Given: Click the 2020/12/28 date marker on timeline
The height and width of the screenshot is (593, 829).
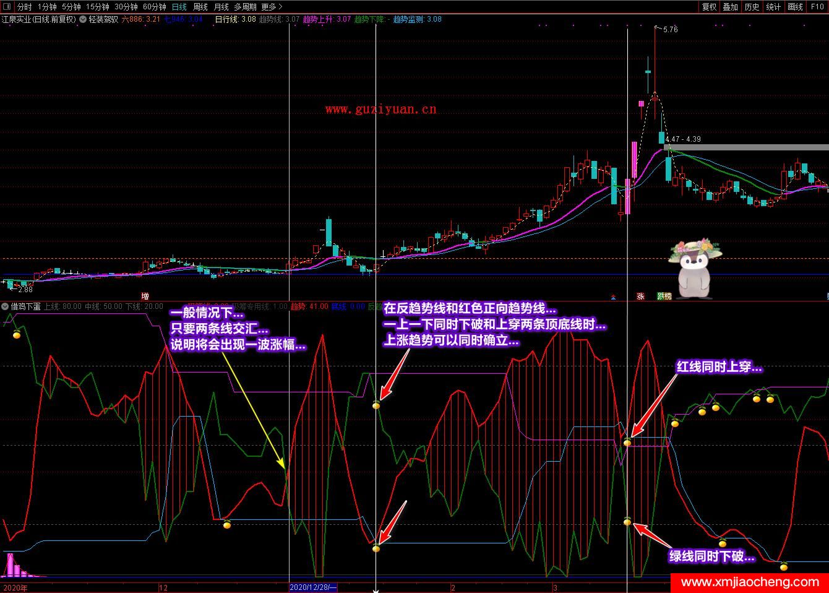Looking at the screenshot, I should tap(313, 587).
